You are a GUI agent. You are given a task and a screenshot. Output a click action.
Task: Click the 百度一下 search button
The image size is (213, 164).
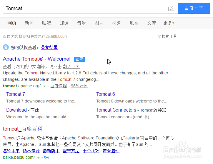(194, 8)
